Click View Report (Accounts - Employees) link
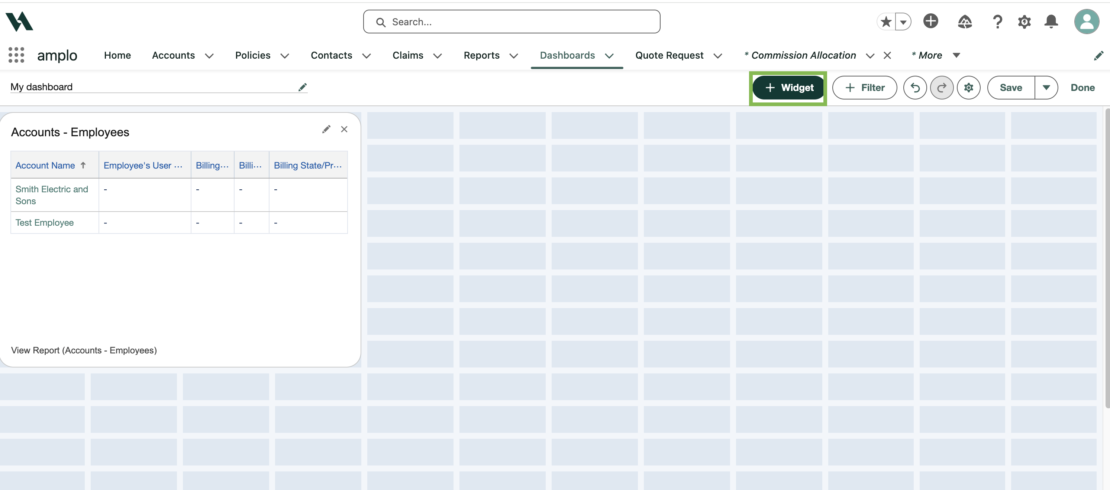Screen dimensions: 1110x490 pyautogui.click(x=84, y=350)
